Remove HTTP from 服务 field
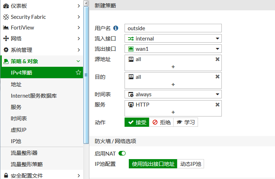 tap(218, 105)
